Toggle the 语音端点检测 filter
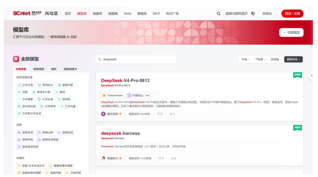The width and height of the screenshot is (318, 177). (x=28, y=147)
